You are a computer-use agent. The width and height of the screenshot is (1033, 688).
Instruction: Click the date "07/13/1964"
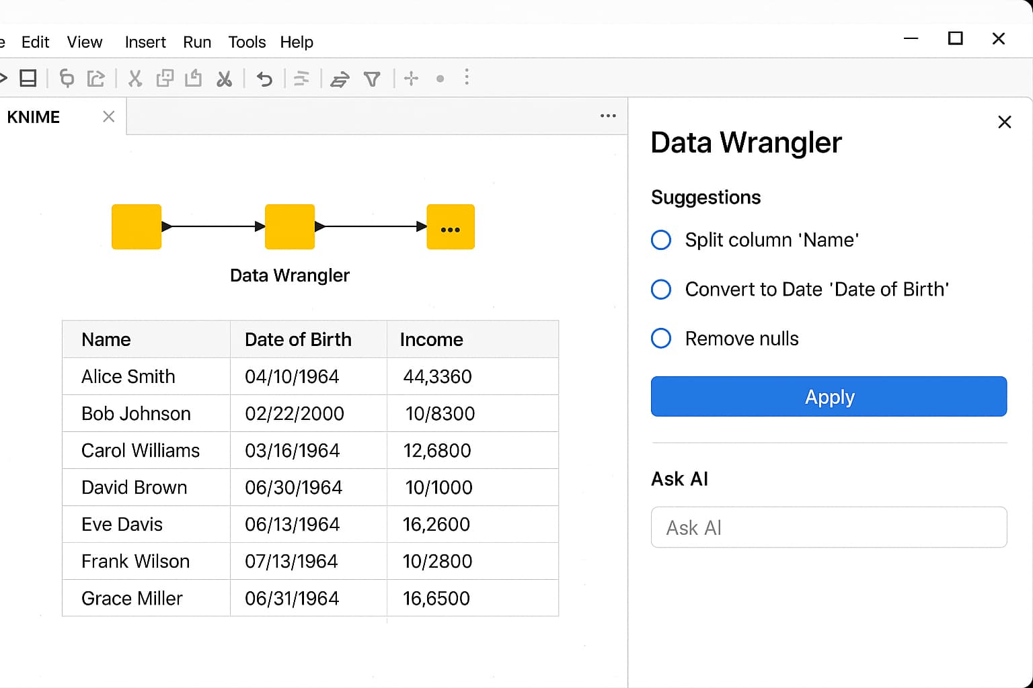pos(291,561)
